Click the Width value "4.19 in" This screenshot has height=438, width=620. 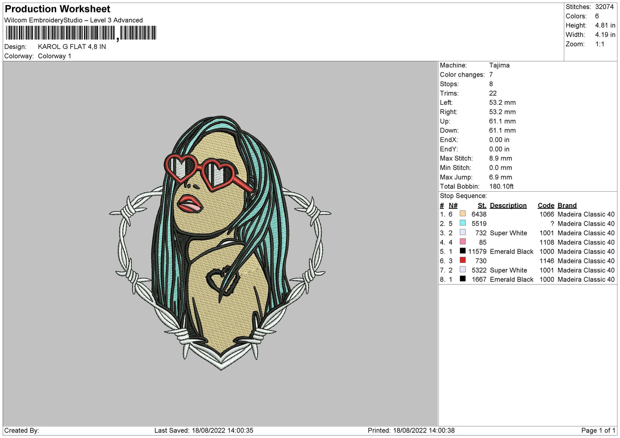tap(605, 35)
